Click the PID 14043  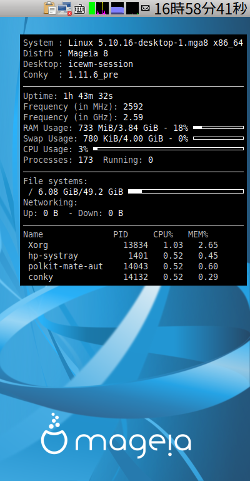(x=136, y=267)
